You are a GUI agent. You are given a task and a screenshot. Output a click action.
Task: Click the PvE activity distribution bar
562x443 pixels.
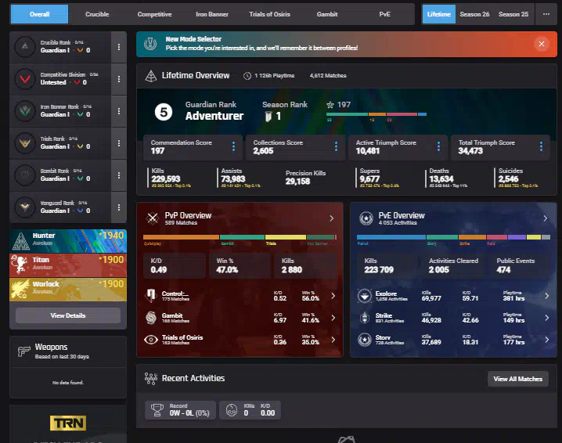pos(453,237)
